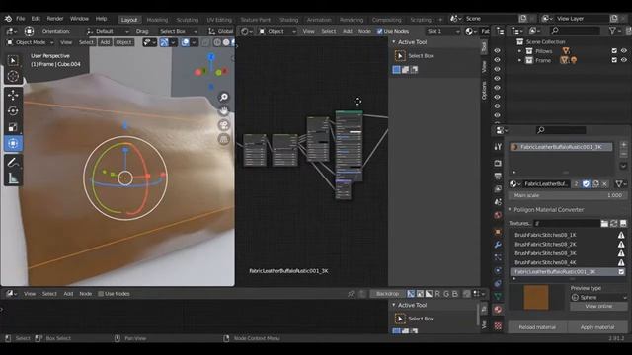632x355 pixels.
Task: Open the Edit menu
Action: click(36, 19)
